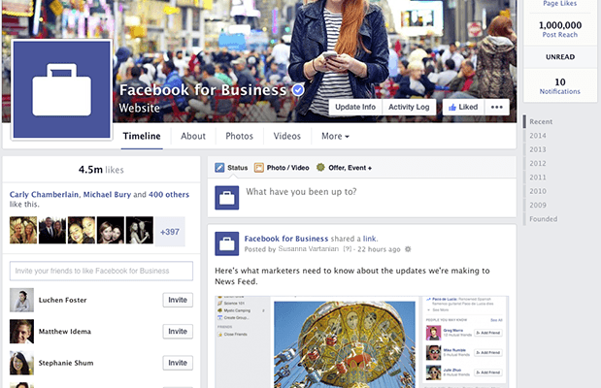Jump to 2012 in timeline navigator
601x388 pixels.
(x=538, y=163)
